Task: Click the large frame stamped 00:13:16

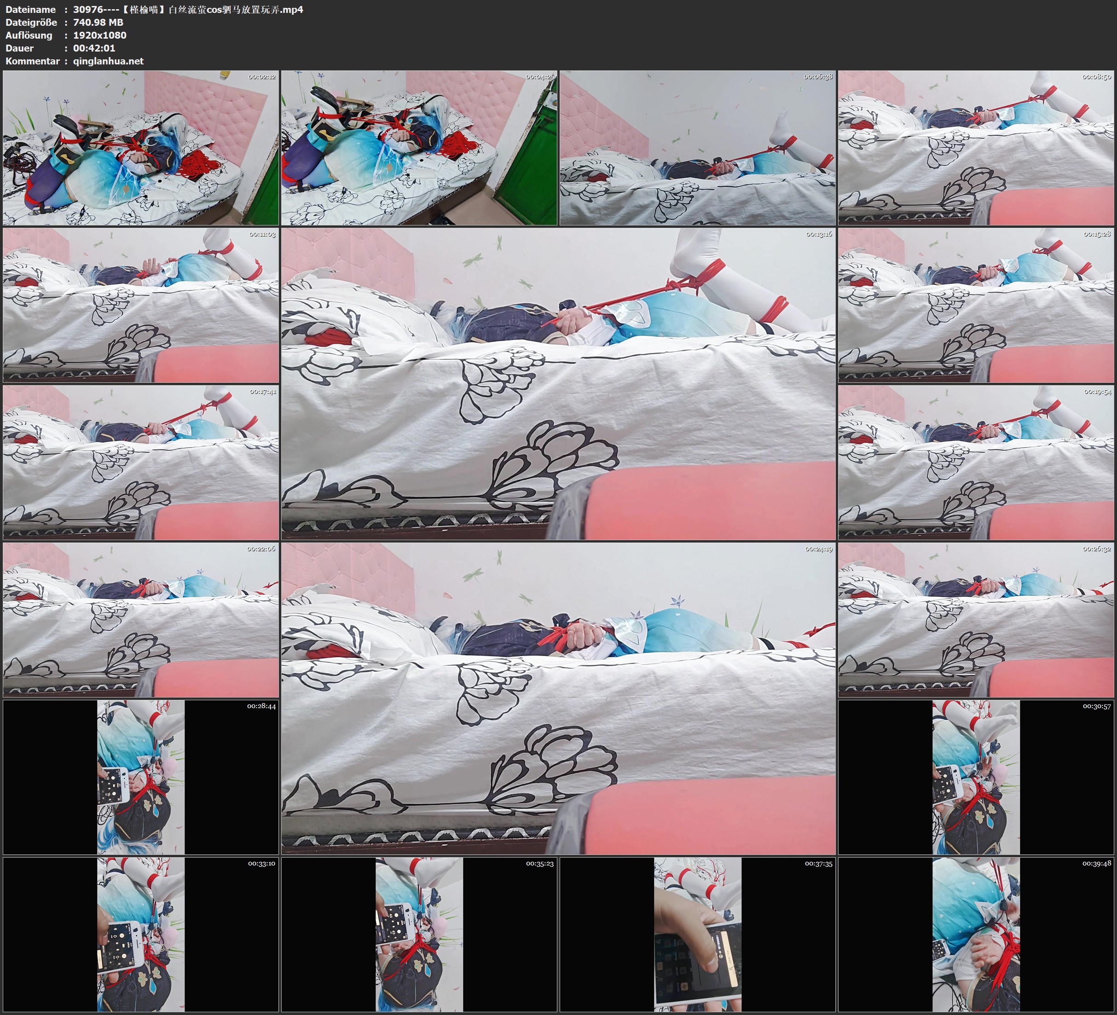Action: pyautogui.click(x=558, y=383)
